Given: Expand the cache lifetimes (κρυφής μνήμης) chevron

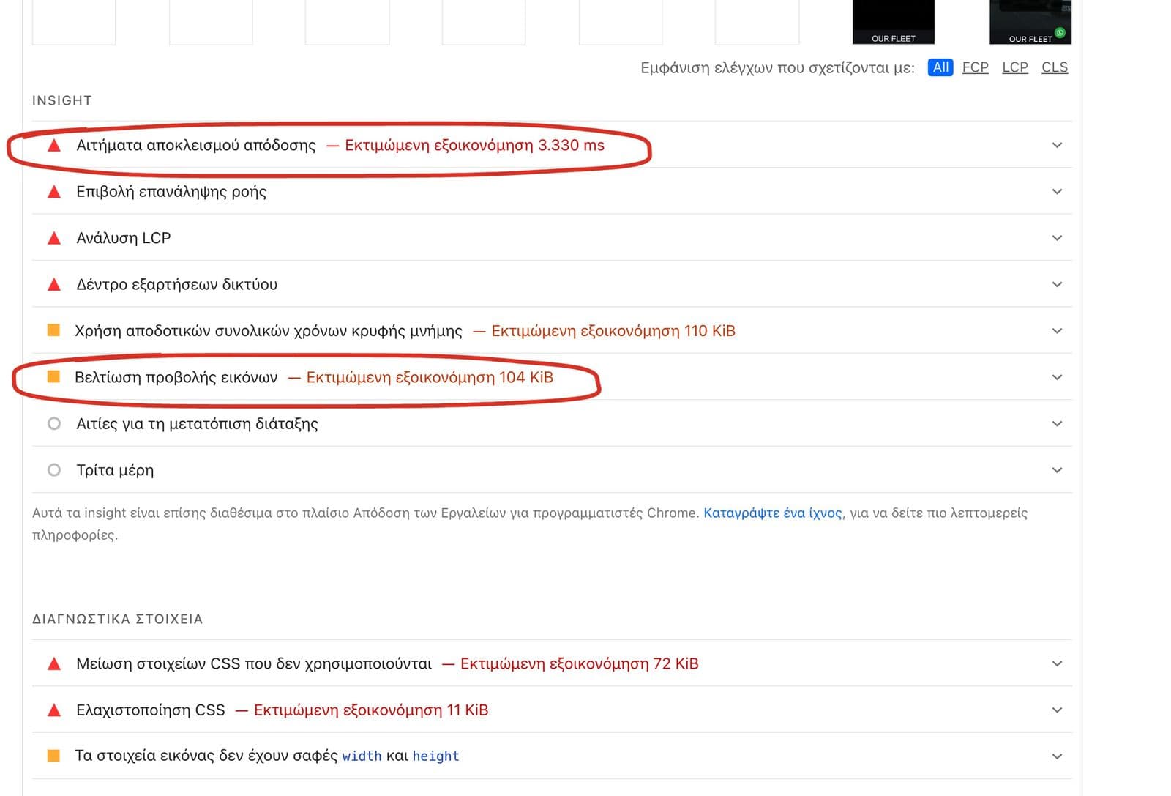Looking at the screenshot, I should tap(1057, 331).
